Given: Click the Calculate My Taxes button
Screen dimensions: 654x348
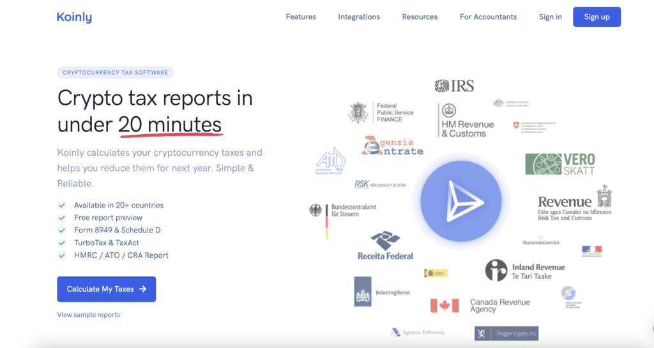Looking at the screenshot, I should [x=107, y=289].
